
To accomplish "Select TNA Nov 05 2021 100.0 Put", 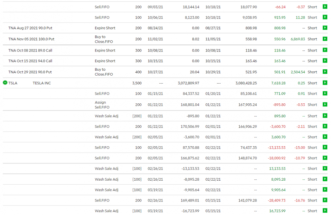I will 31,39.
